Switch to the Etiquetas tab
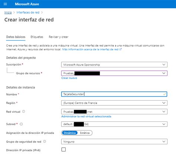The height and width of the screenshot is (158, 176). point(37,37)
